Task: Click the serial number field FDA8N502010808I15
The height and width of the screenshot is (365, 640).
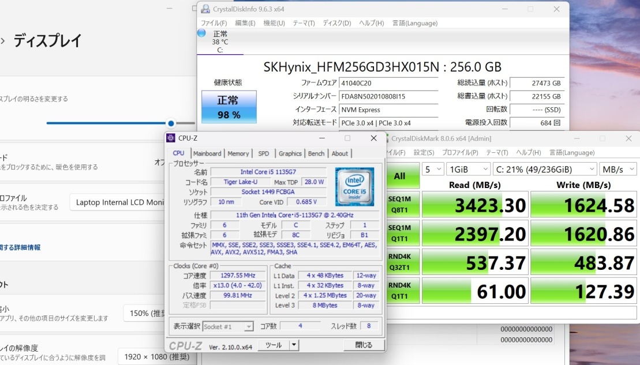Action: point(388,96)
